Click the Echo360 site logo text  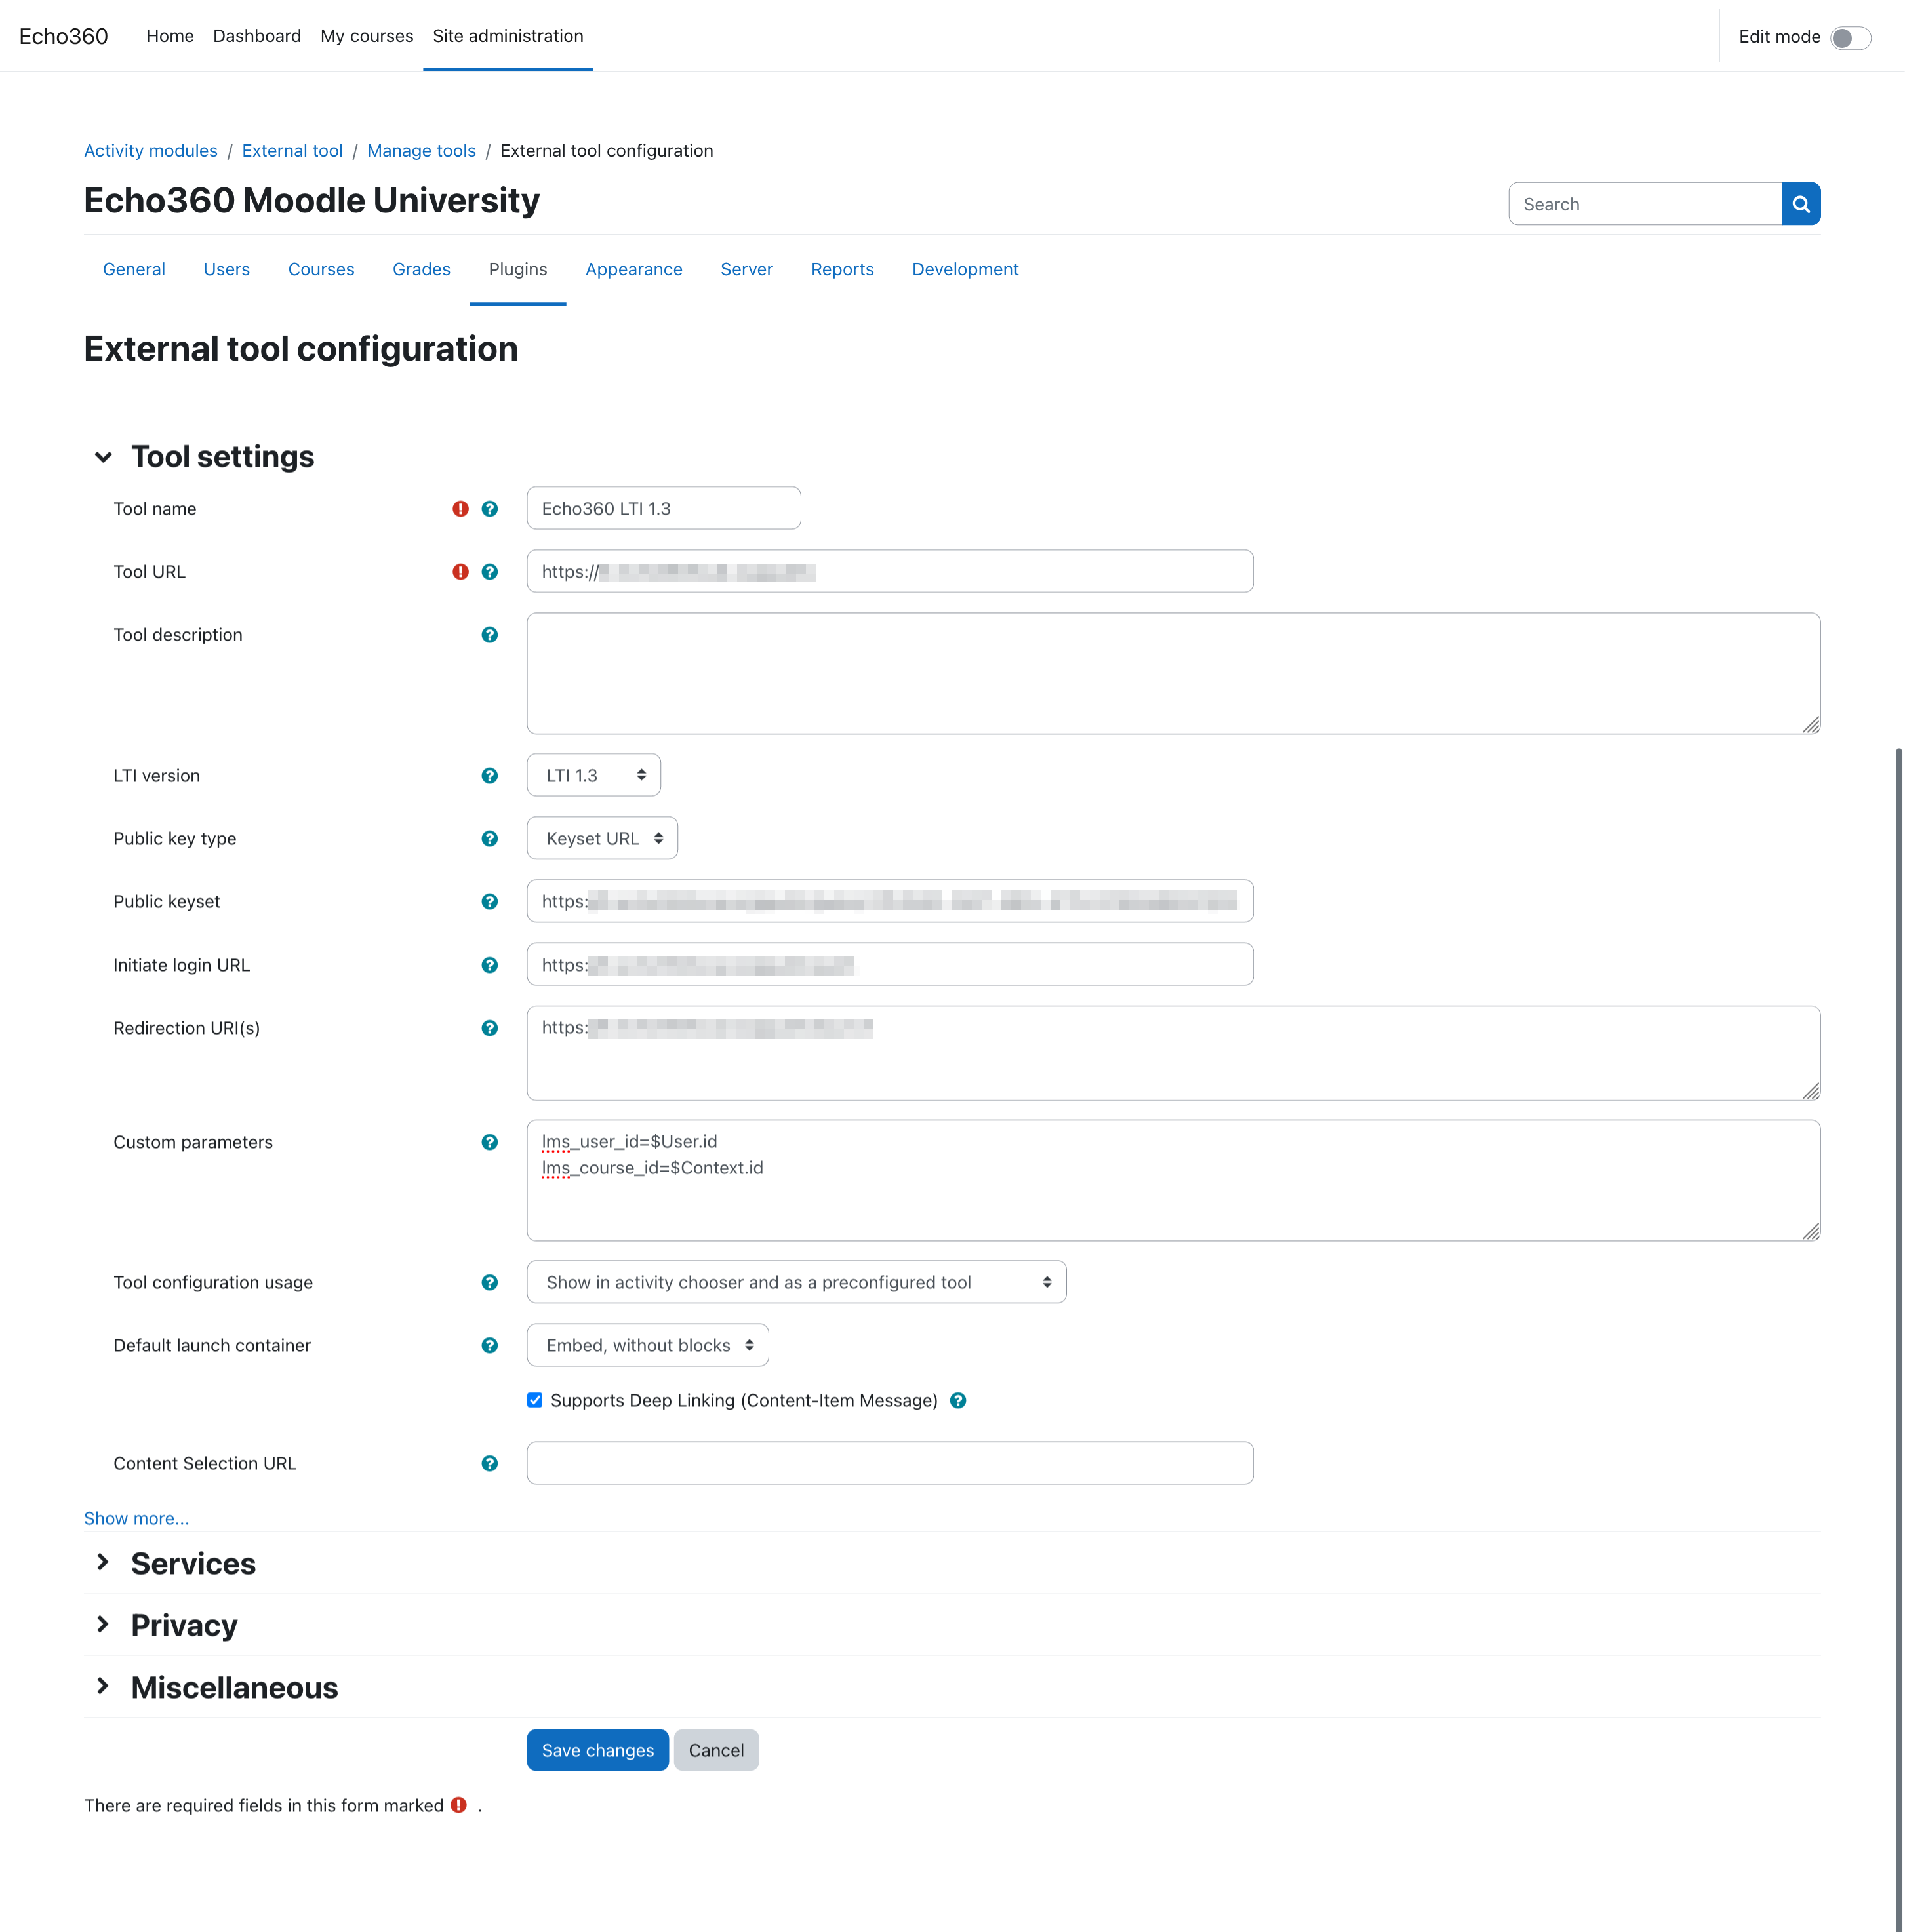coord(63,36)
